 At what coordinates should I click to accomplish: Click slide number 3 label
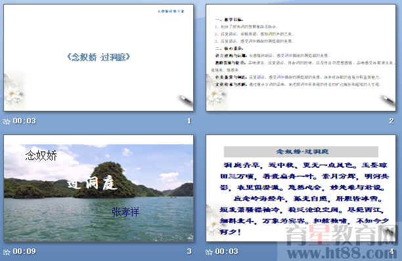pos(189,251)
